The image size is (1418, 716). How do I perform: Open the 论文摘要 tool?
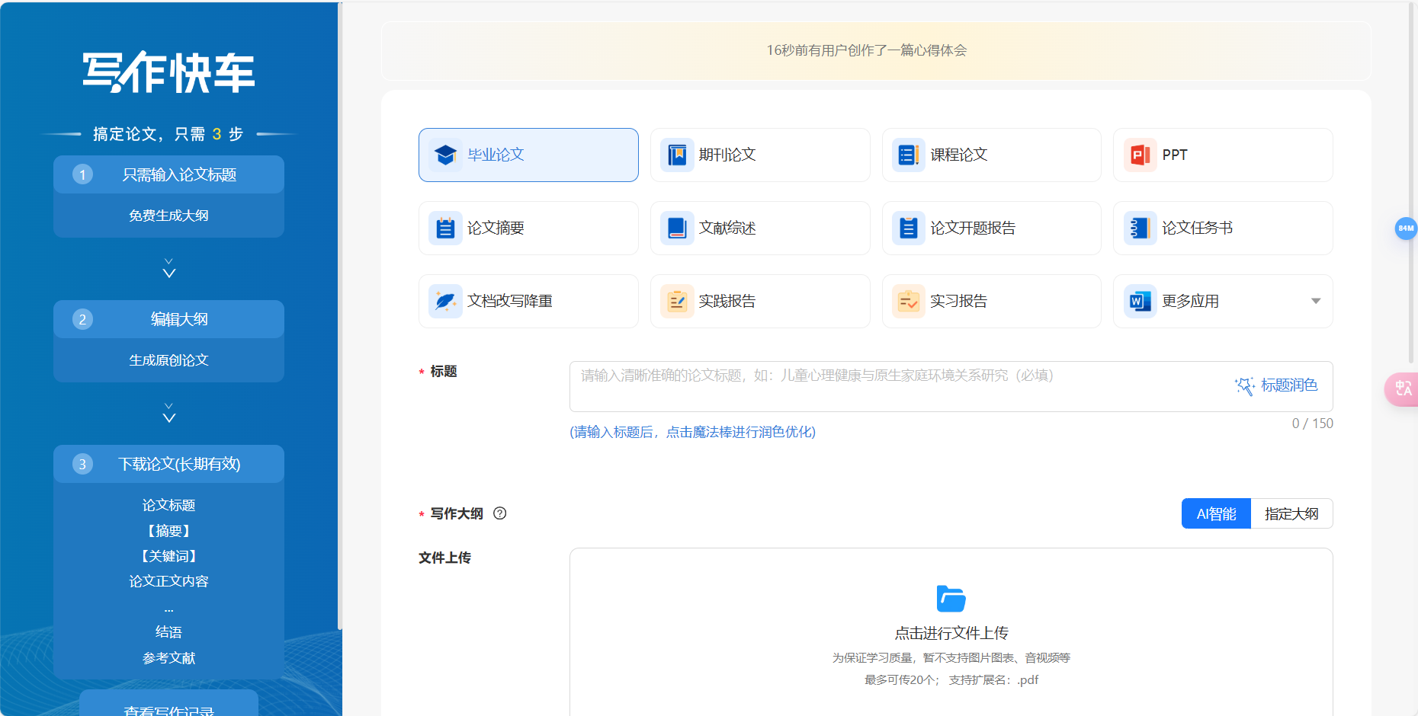[528, 228]
